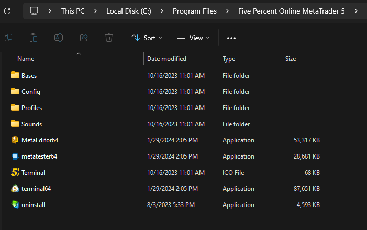Click the Copy icon in toolbar
367x230 pixels.
[8, 38]
